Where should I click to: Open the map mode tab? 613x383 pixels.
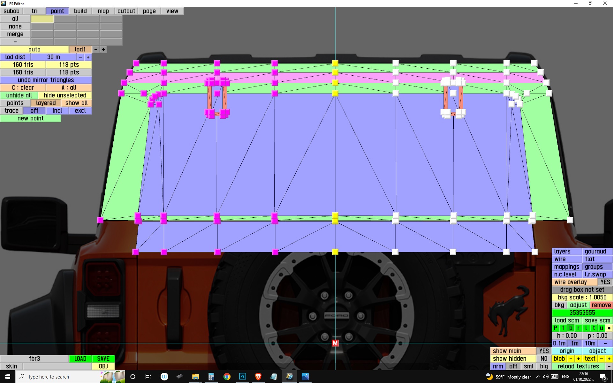[103, 11]
